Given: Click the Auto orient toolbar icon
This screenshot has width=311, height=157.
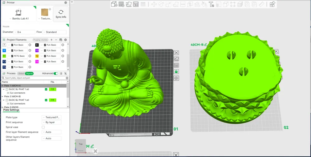Looking at the screenshot, I should 129,4.
